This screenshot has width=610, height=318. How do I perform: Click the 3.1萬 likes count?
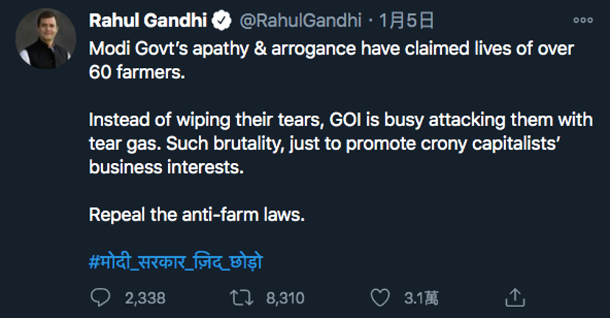point(421,298)
